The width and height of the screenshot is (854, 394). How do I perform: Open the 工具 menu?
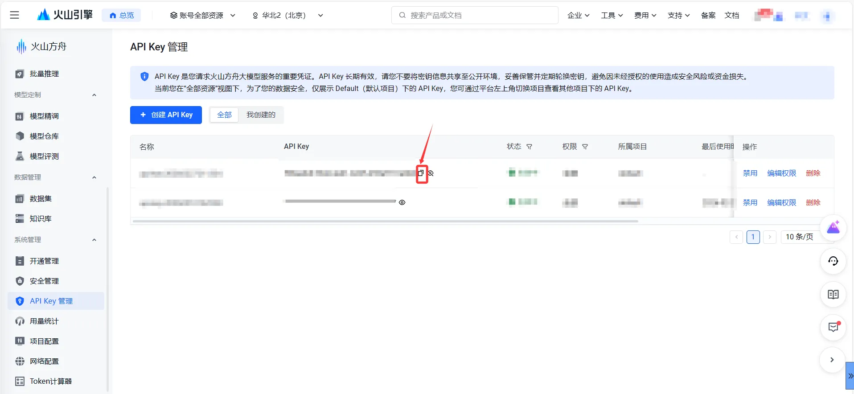point(612,15)
